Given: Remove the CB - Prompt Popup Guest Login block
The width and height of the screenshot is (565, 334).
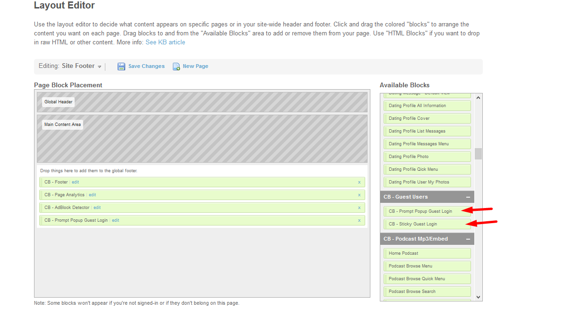Looking at the screenshot, I should pyautogui.click(x=359, y=220).
